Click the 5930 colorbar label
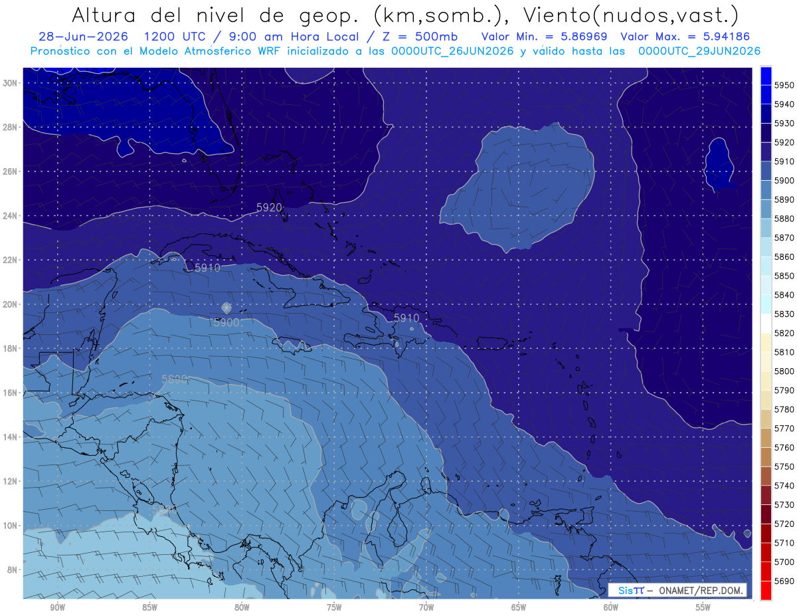Viewport: 797px width, 616px height. [784, 124]
